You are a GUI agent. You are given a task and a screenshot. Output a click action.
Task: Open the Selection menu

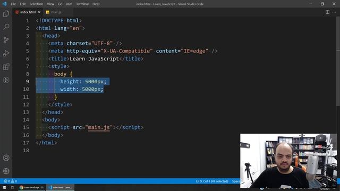pos(36,4)
